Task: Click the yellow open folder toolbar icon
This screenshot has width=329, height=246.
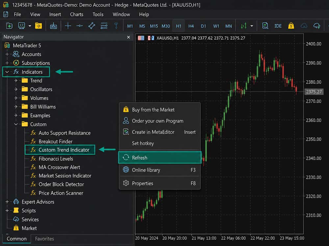Action: pos(38,26)
